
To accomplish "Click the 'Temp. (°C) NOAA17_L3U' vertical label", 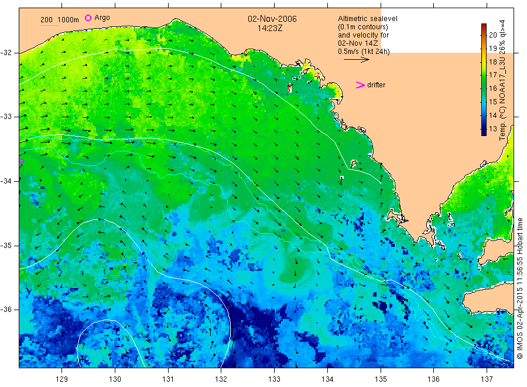I will point(502,99).
